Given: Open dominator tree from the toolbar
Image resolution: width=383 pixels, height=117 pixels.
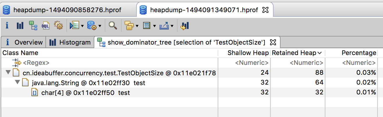Looking at the screenshot, I should [x=33, y=26].
